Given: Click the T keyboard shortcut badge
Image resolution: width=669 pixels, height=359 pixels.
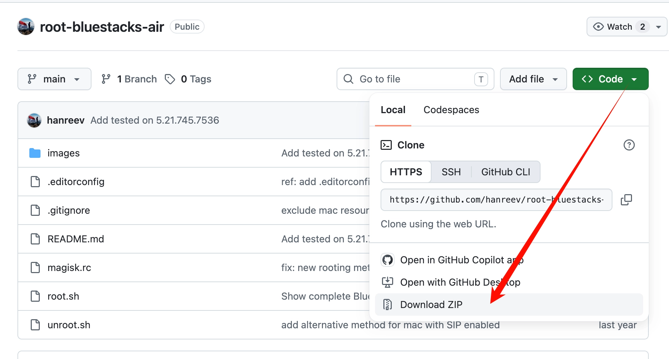Looking at the screenshot, I should (481, 79).
